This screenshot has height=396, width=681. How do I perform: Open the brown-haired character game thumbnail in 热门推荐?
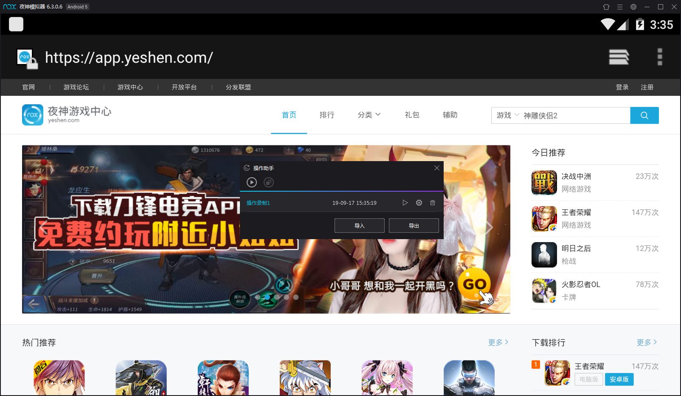click(223, 378)
